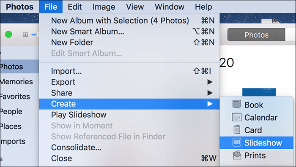Select Memories in the sidebar
This screenshot has width=296, height=167.
[16, 81]
